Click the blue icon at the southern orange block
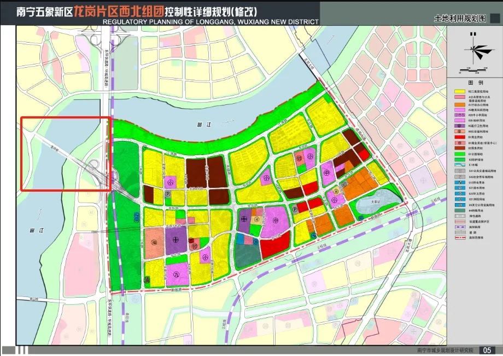 [313, 235]
